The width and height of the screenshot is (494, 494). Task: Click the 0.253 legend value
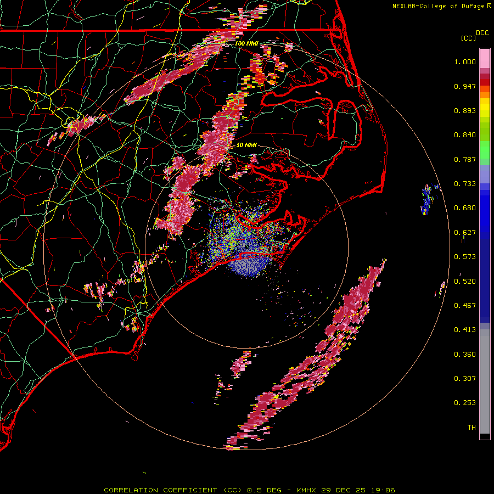[x=465, y=403]
